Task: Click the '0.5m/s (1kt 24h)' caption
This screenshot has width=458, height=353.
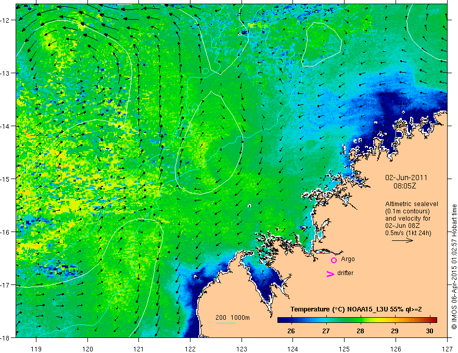Action: click(408, 233)
